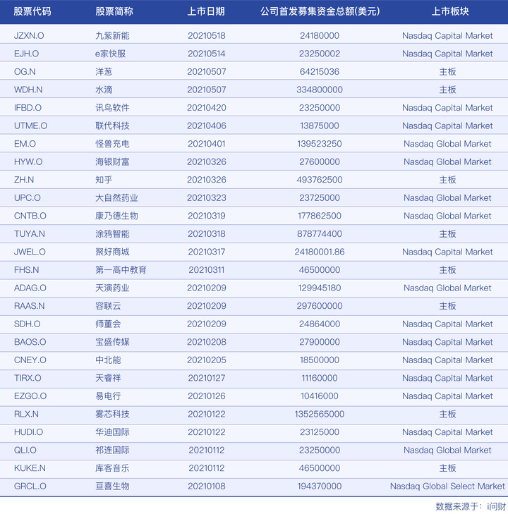Viewport: 508px width, 514px height.
Task: Click listing date 20210311
Action: (x=207, y=270)
